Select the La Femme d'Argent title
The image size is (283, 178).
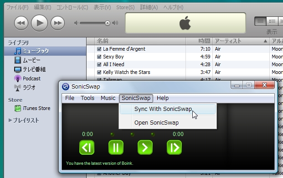[x=124, y=49]
